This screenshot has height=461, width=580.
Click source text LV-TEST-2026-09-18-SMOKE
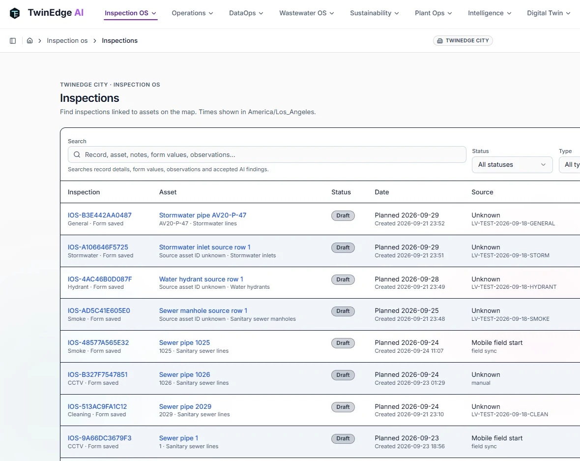click(x=511, y=319)
